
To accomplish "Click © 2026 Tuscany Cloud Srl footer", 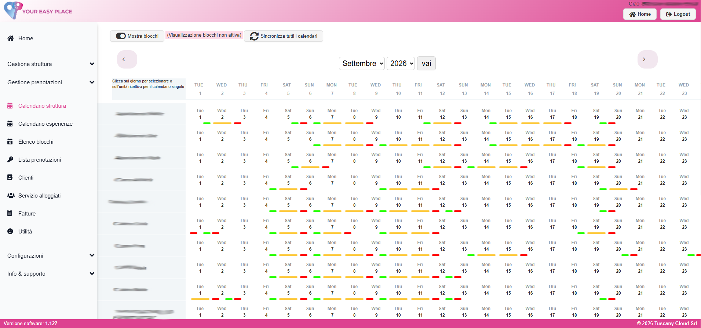I will [x=667, y=324].
